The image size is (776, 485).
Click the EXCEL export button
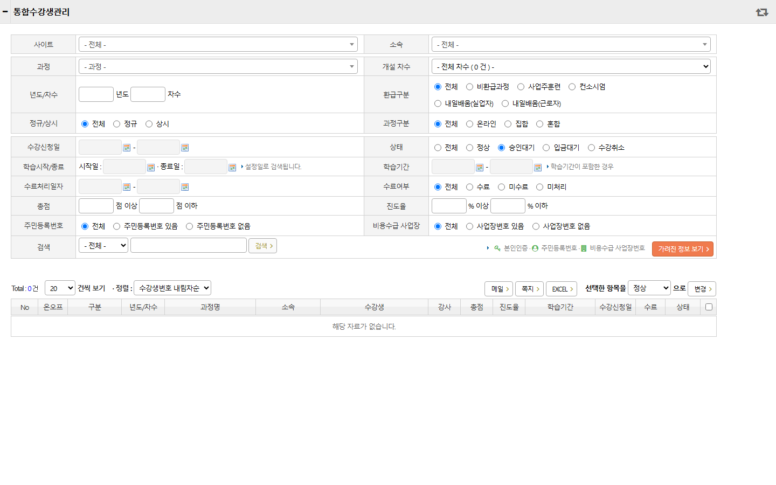pos(562,289)
